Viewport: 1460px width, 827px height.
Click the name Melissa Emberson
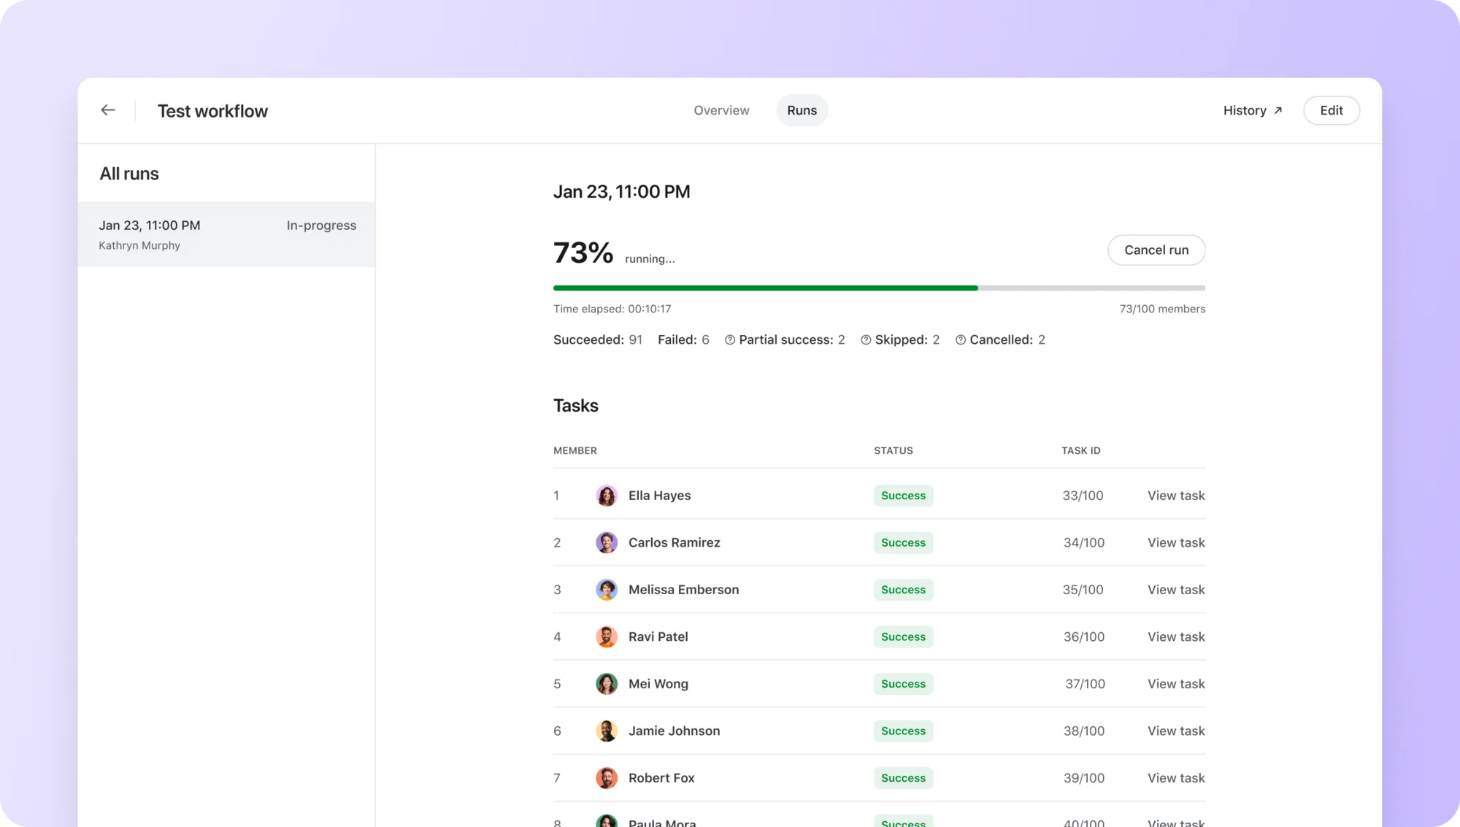coord(683,590)
